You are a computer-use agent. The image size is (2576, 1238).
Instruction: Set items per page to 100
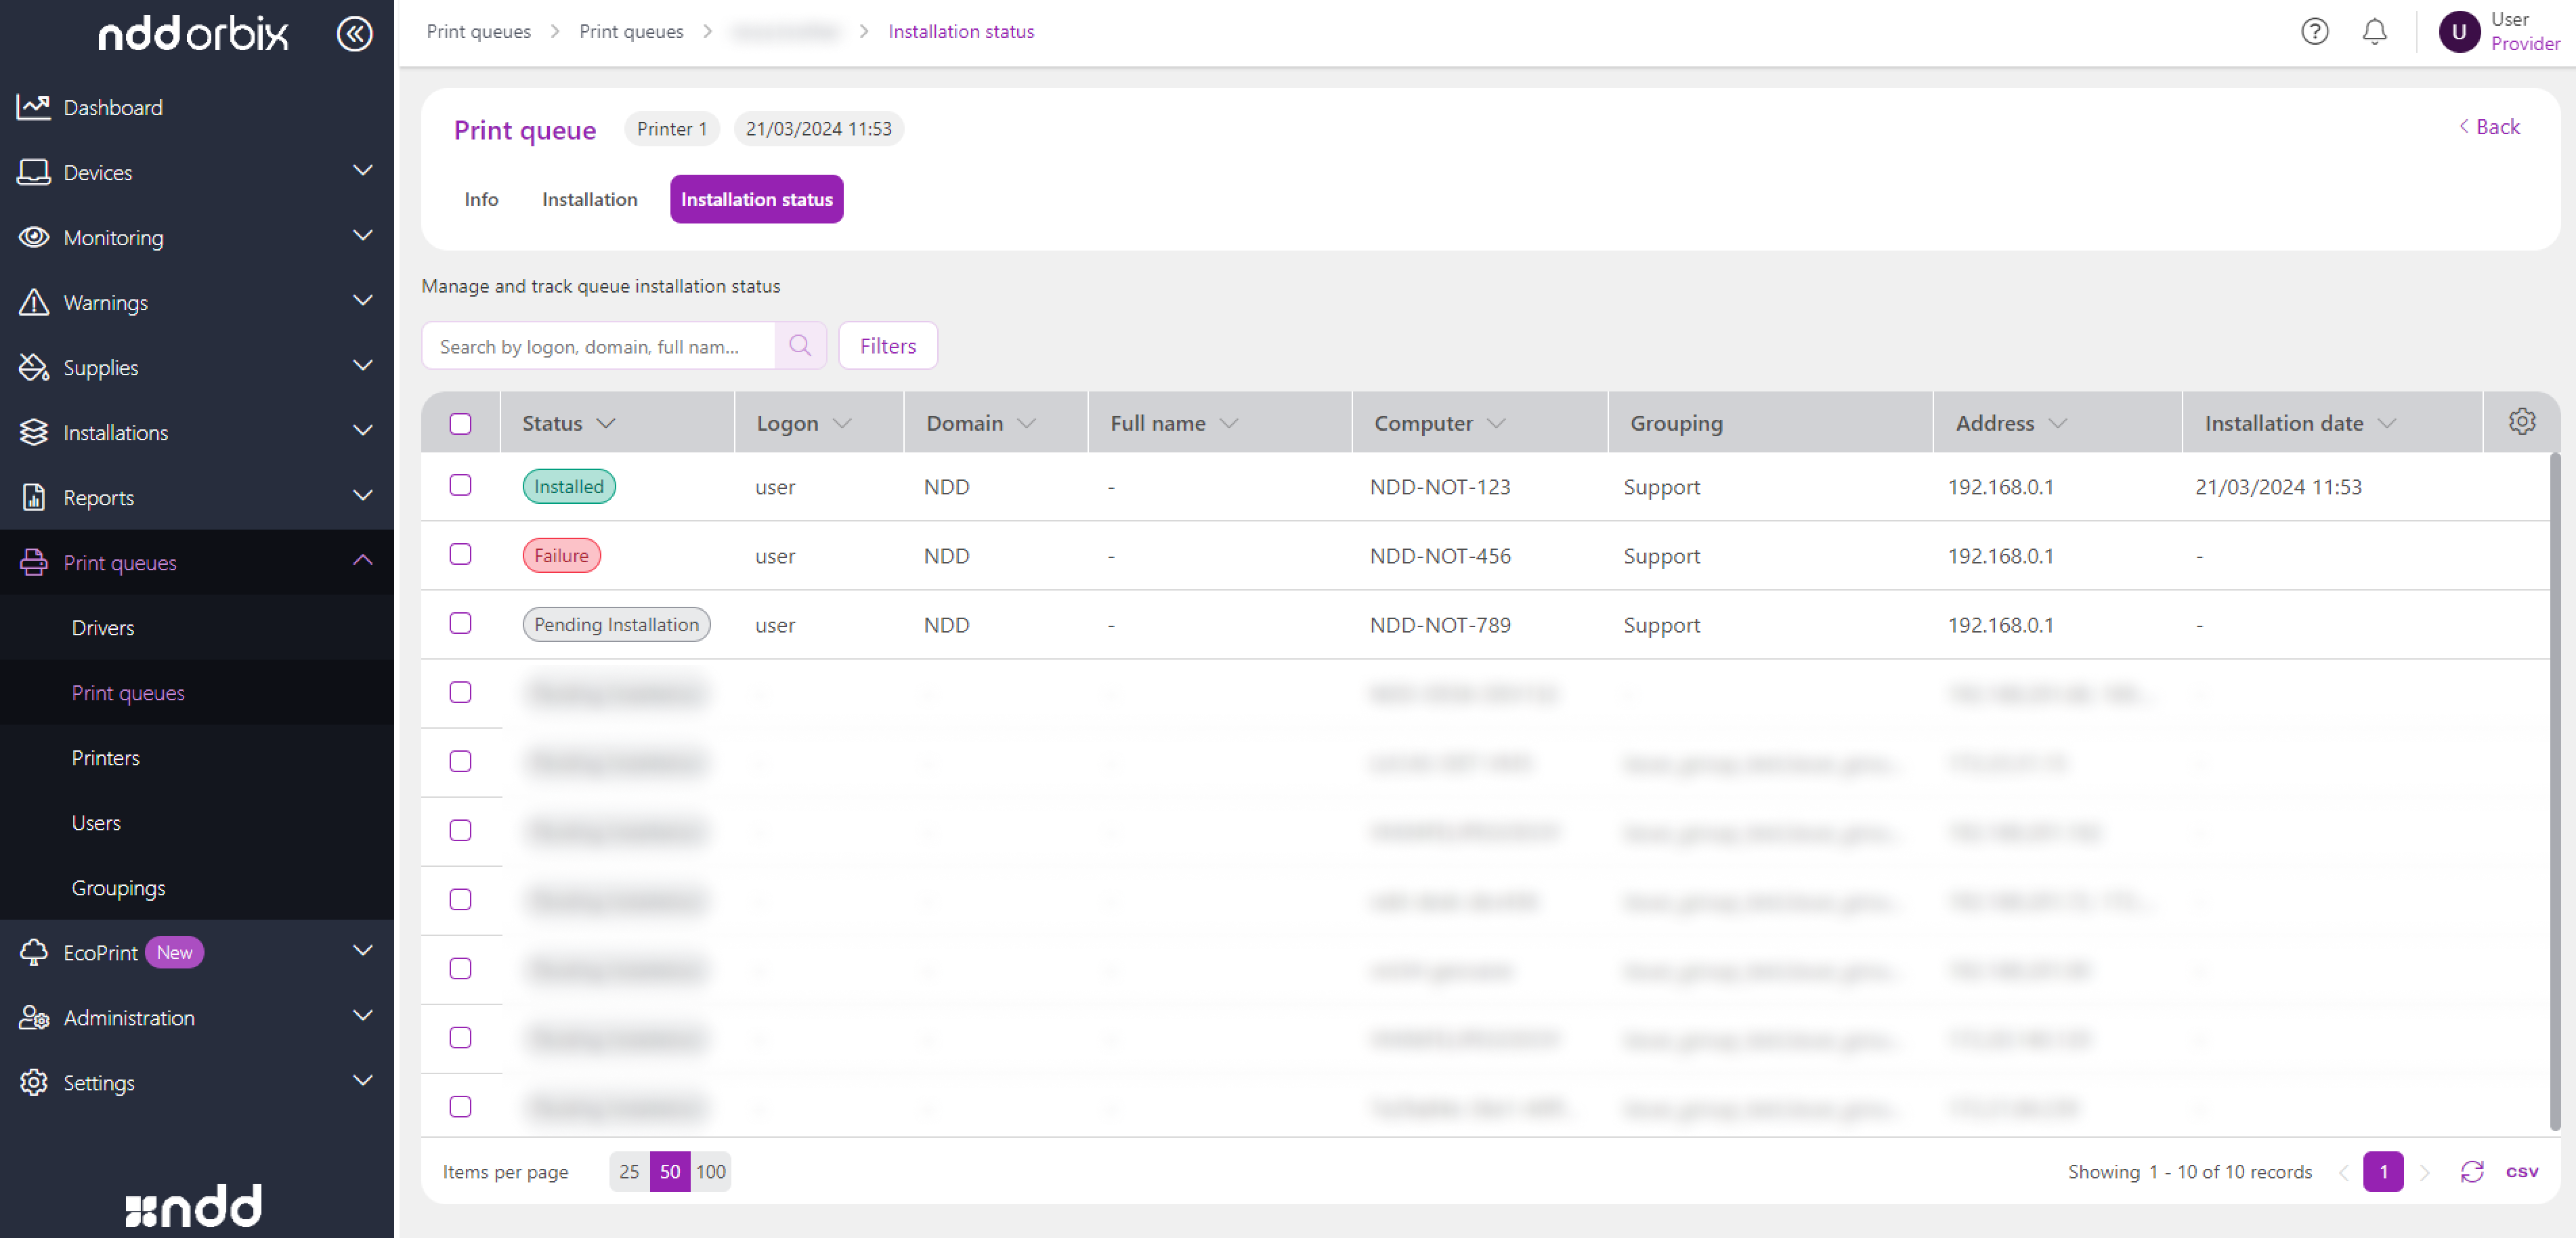[711, 1171]
